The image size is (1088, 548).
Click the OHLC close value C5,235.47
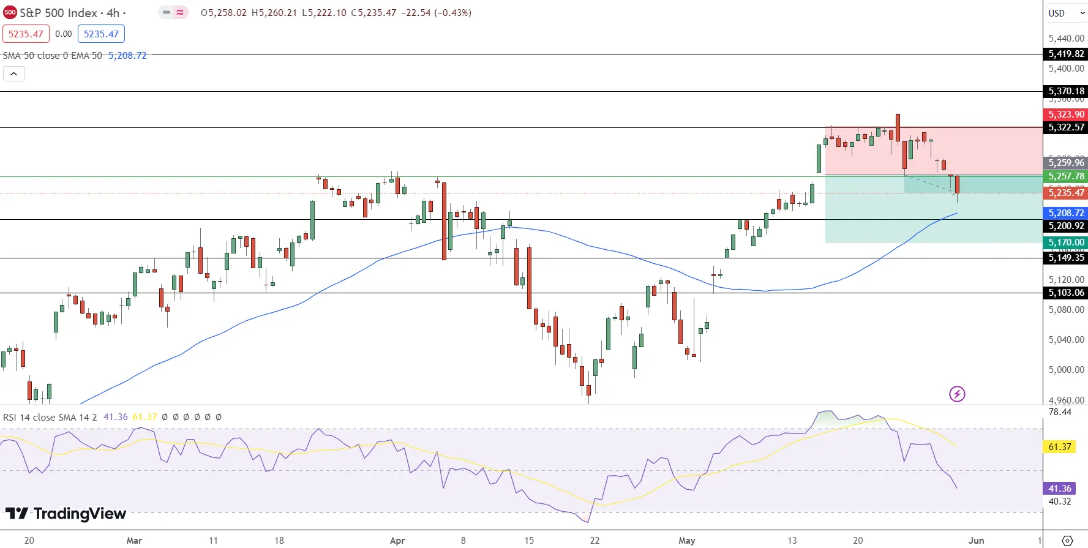373,13
